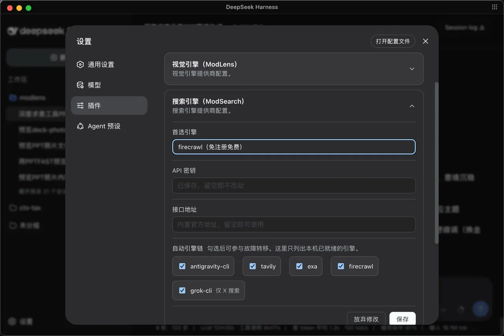Focus the API 密钥 input field
The width and height of the screenshot is (504, 336).
[294, 185]
